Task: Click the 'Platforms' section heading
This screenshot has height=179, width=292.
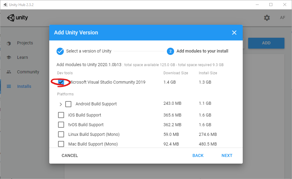Action: click(x=65, y=94)
